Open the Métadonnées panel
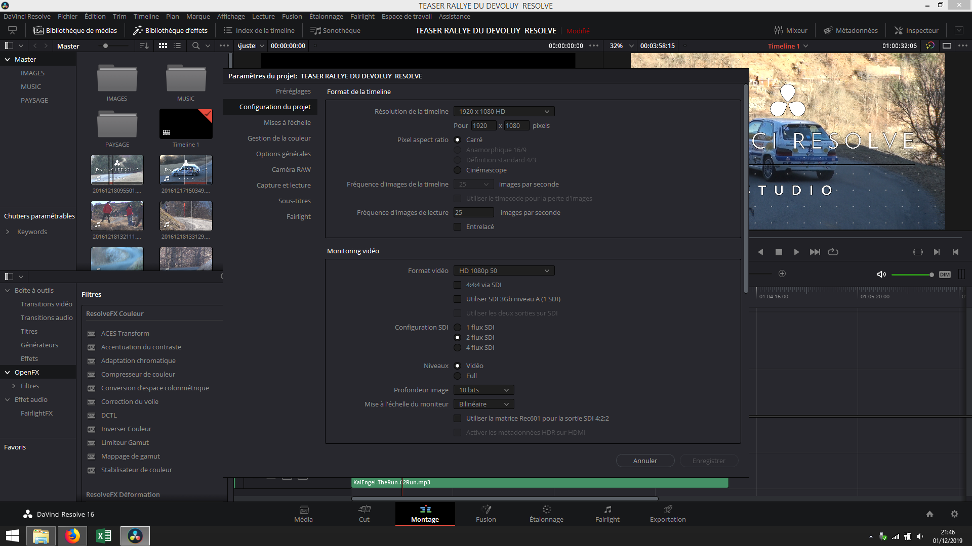The height and width of the screenshot is (546, 972). (x=850, y=30)
